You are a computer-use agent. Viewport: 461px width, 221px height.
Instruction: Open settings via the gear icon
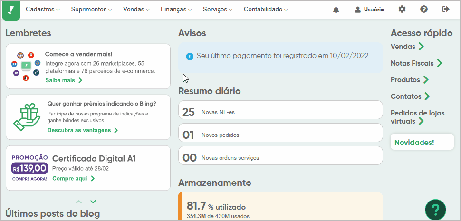pyautogui.click(x=402, y=10)
